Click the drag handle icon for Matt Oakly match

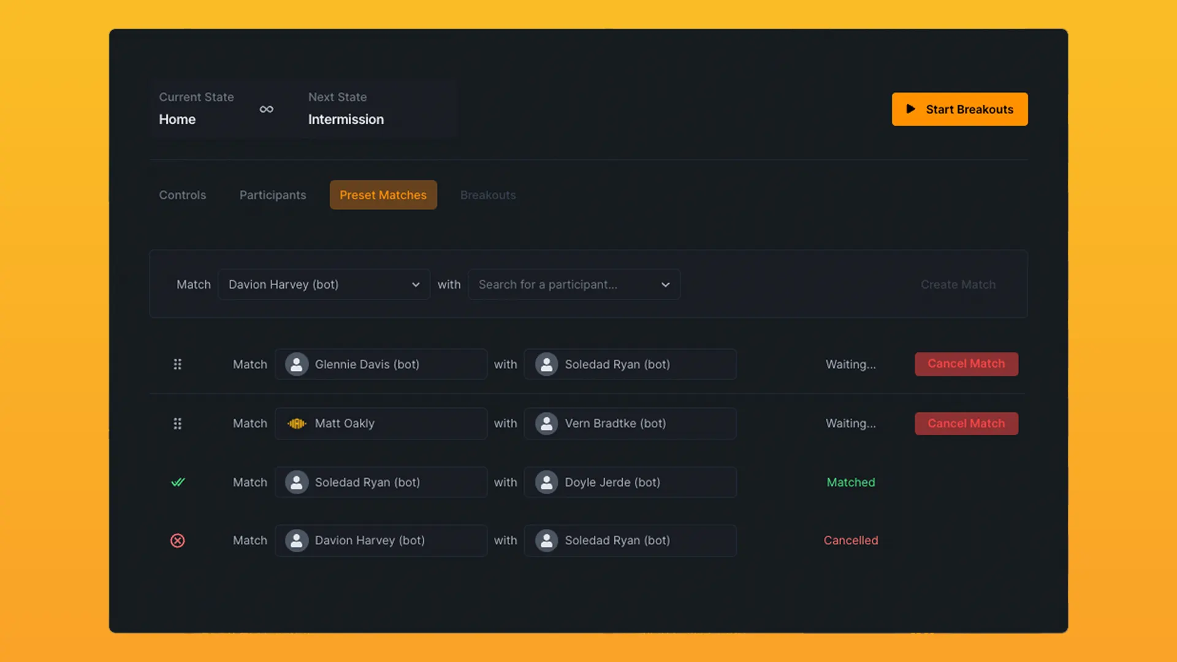click(x=177, y=423)
